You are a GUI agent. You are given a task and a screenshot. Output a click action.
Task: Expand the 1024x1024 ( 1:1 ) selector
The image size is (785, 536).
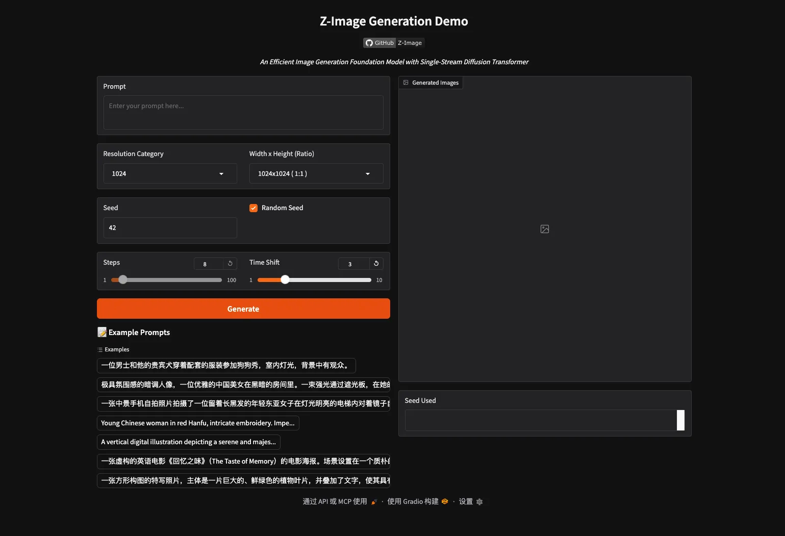(316, 173)
